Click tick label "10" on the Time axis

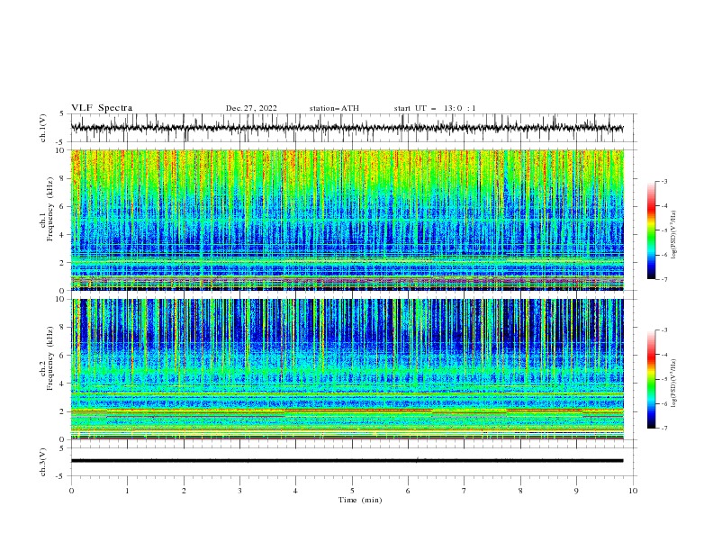[x=633, y=491]
